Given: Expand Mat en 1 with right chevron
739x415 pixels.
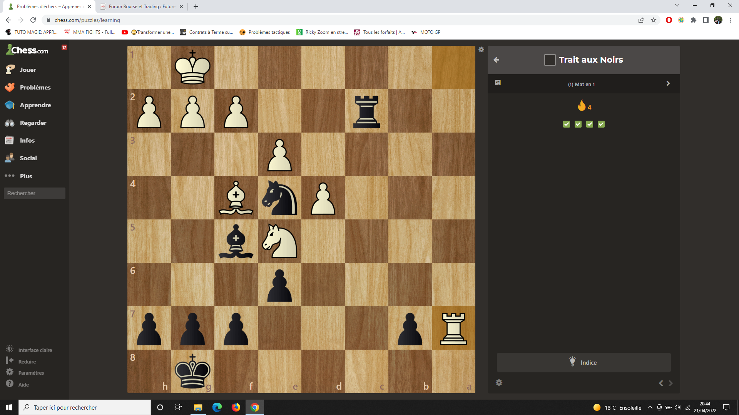Looking at the screenshot, I should coord(668,83).
